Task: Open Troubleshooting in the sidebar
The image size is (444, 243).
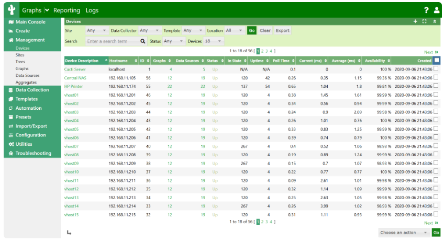Action: [x=33, y=154]
